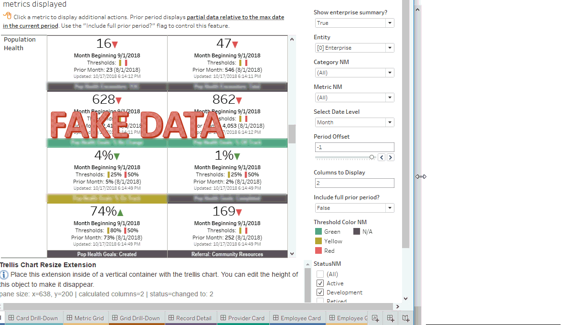Click the New Worksheet icon

[x=375, y=318]
